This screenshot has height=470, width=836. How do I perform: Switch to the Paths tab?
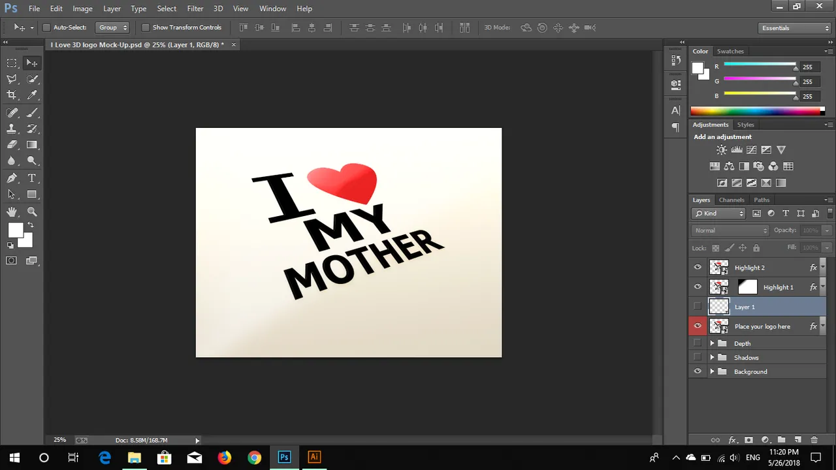click(762, 200)
